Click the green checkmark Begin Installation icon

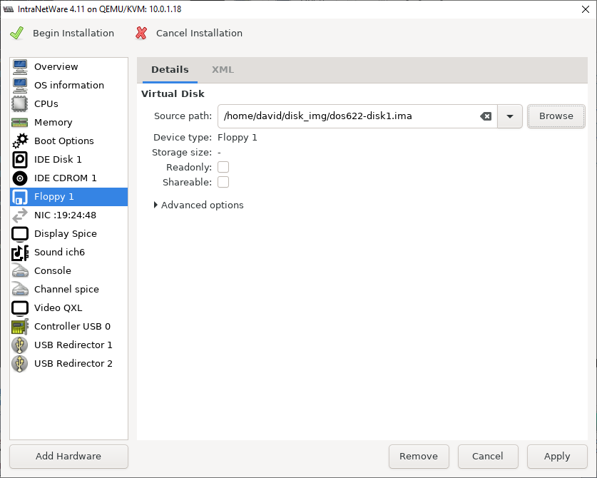pos(16,33)
